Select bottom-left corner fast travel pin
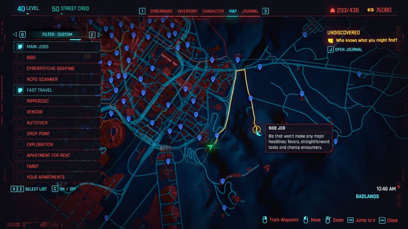 [x=107, y=218]
